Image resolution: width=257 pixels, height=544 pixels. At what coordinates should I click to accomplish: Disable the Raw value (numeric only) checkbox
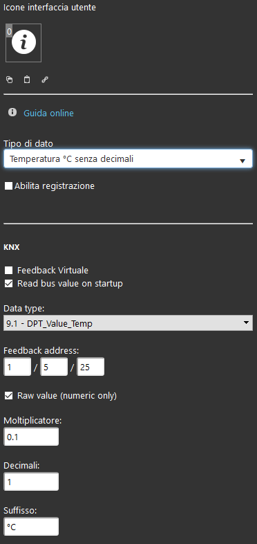pos(9,396)
